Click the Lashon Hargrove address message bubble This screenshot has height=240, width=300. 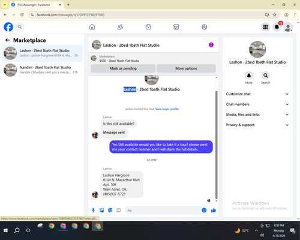(122, 185)
